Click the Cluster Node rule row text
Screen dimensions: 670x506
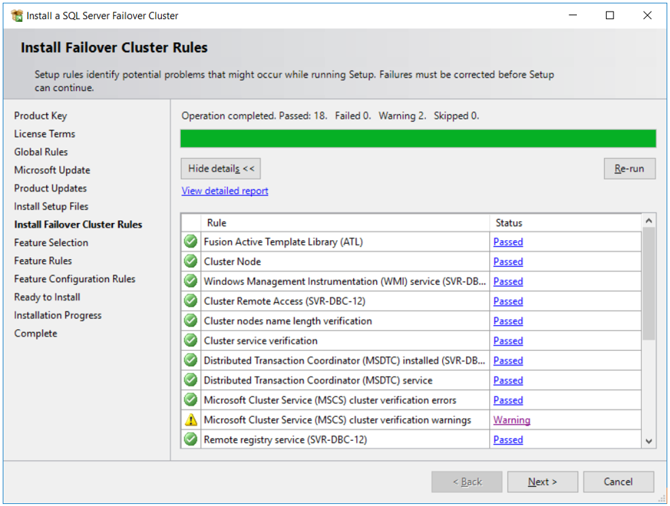233,262
